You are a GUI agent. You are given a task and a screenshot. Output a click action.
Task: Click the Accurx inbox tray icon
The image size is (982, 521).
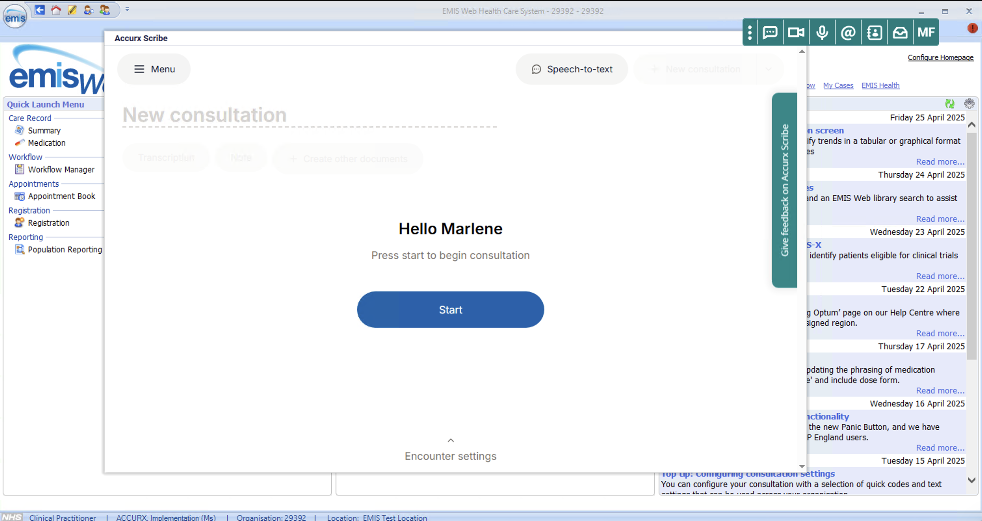[x=900, y=33]
